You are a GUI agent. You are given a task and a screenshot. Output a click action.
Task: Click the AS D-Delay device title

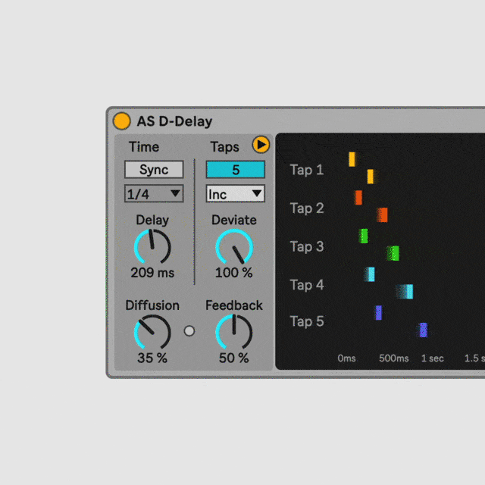pos(174,121)
